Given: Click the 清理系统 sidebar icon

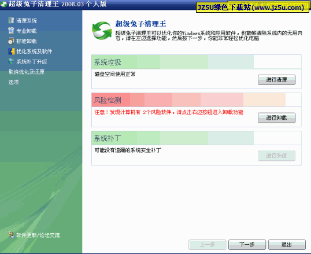Looking at the screenshot, I should tap(11, 20).
